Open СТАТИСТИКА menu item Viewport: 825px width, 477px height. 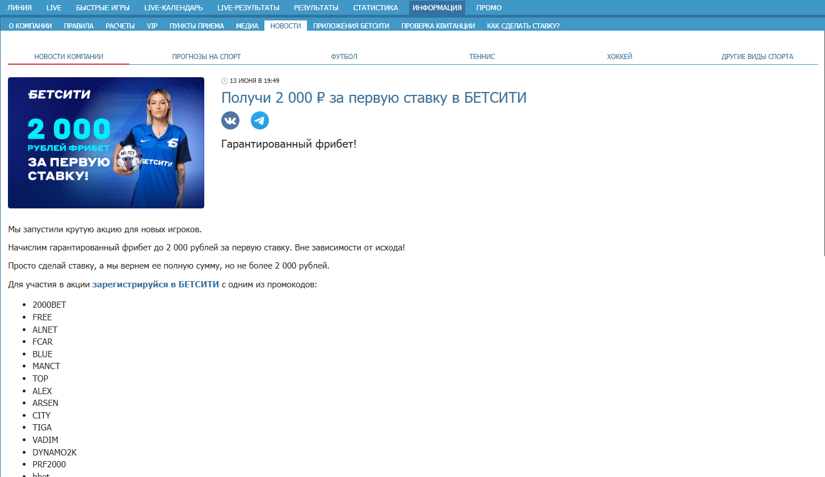tap(376, 7)
